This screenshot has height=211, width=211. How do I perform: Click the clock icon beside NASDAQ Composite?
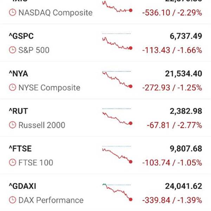point(12,13)
